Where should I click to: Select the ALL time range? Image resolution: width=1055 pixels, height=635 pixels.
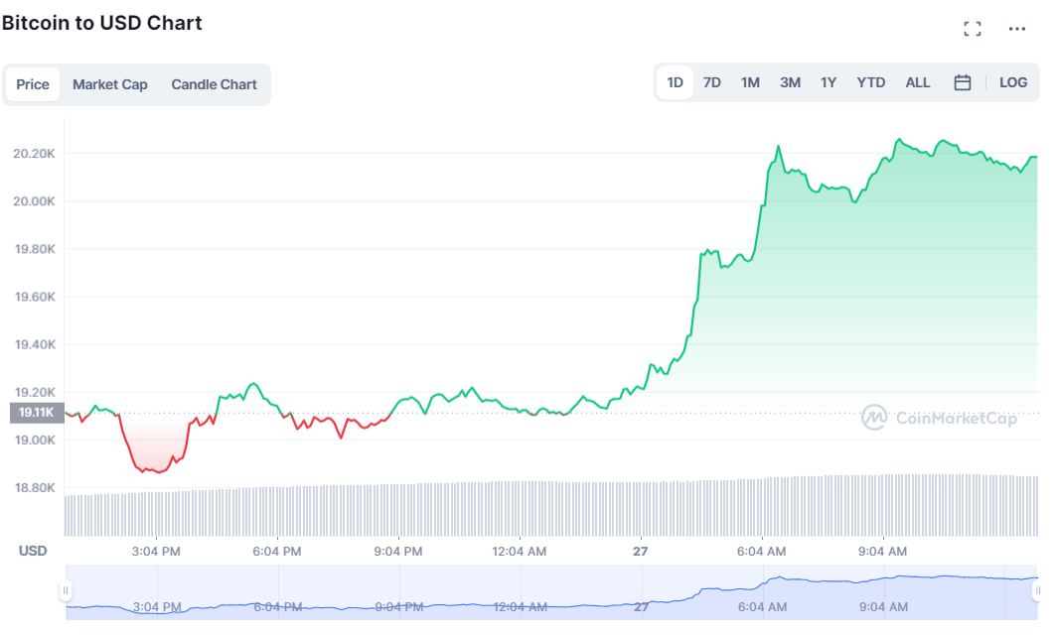[918, 82]
